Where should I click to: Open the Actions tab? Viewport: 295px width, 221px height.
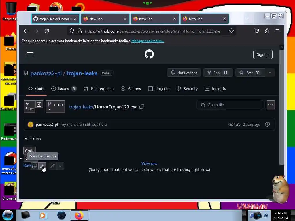pyautogui.click(x=131, y=89)
